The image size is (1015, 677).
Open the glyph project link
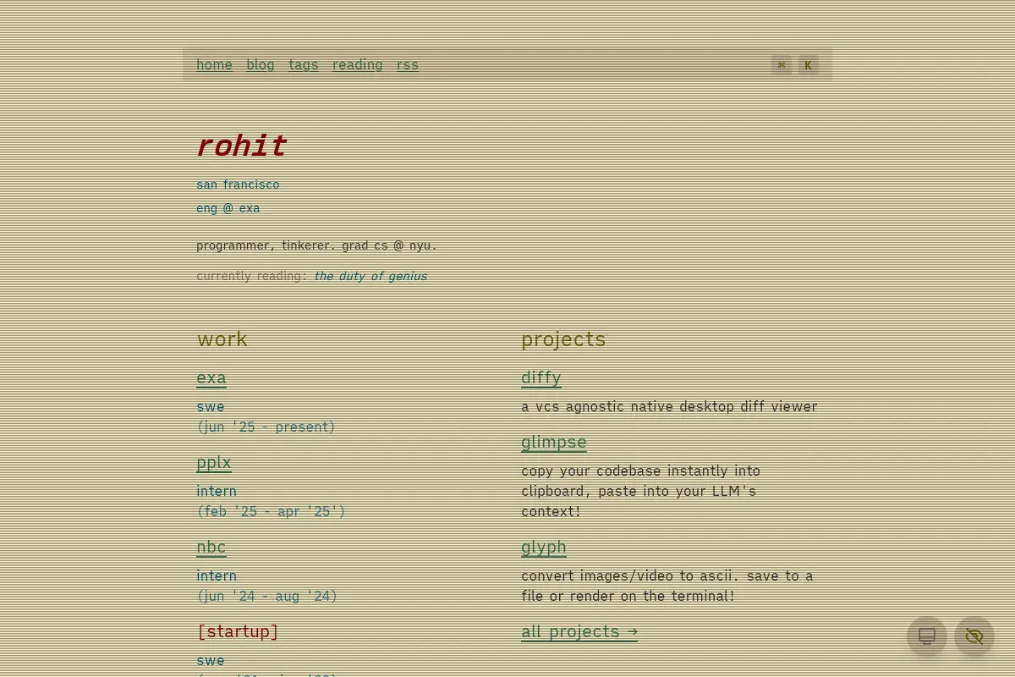click(544, 547)
